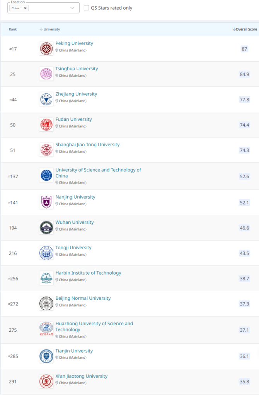Enable the QS Stars rated only checkbox

87,8
